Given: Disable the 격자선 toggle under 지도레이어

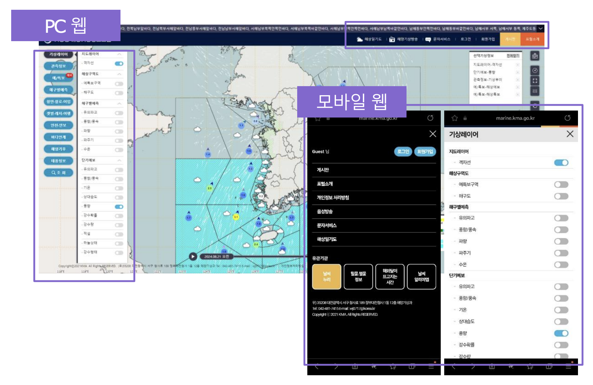Looking at the screenshot, I should [x=119, y=64].
